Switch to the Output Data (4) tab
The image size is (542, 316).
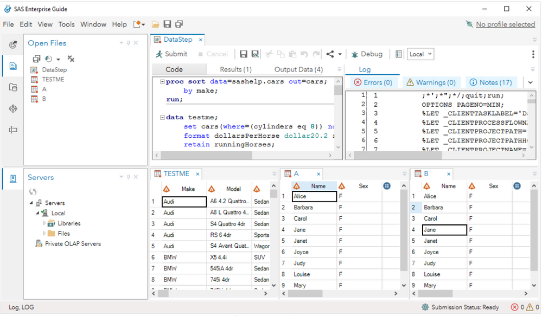(298, 69)
